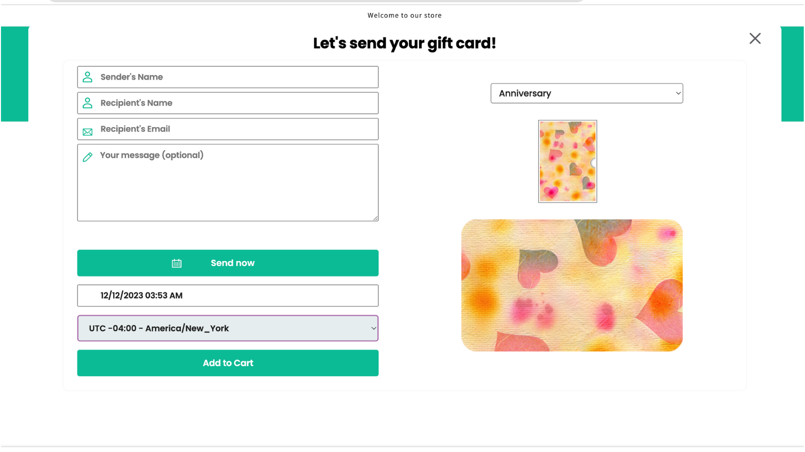Click the Let's send your gift card heading
This screenshot has height=452, width=805.
point(405,43)
